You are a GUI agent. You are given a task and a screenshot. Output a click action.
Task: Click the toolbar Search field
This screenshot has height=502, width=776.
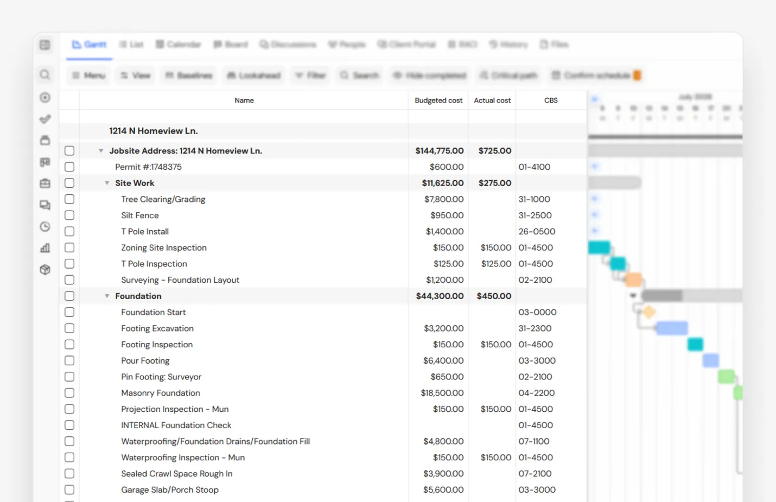pyautogui.click(x=359, y=75)
